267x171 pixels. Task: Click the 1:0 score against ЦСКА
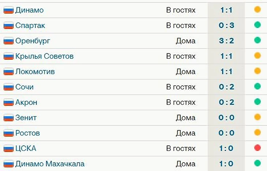226,148
